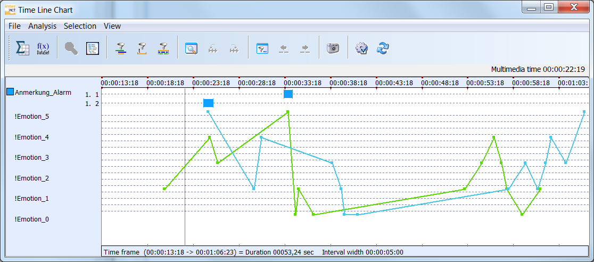Click the list view icon in toolbar
This screenshot has height=262, width=594.
tap(93, 48)
